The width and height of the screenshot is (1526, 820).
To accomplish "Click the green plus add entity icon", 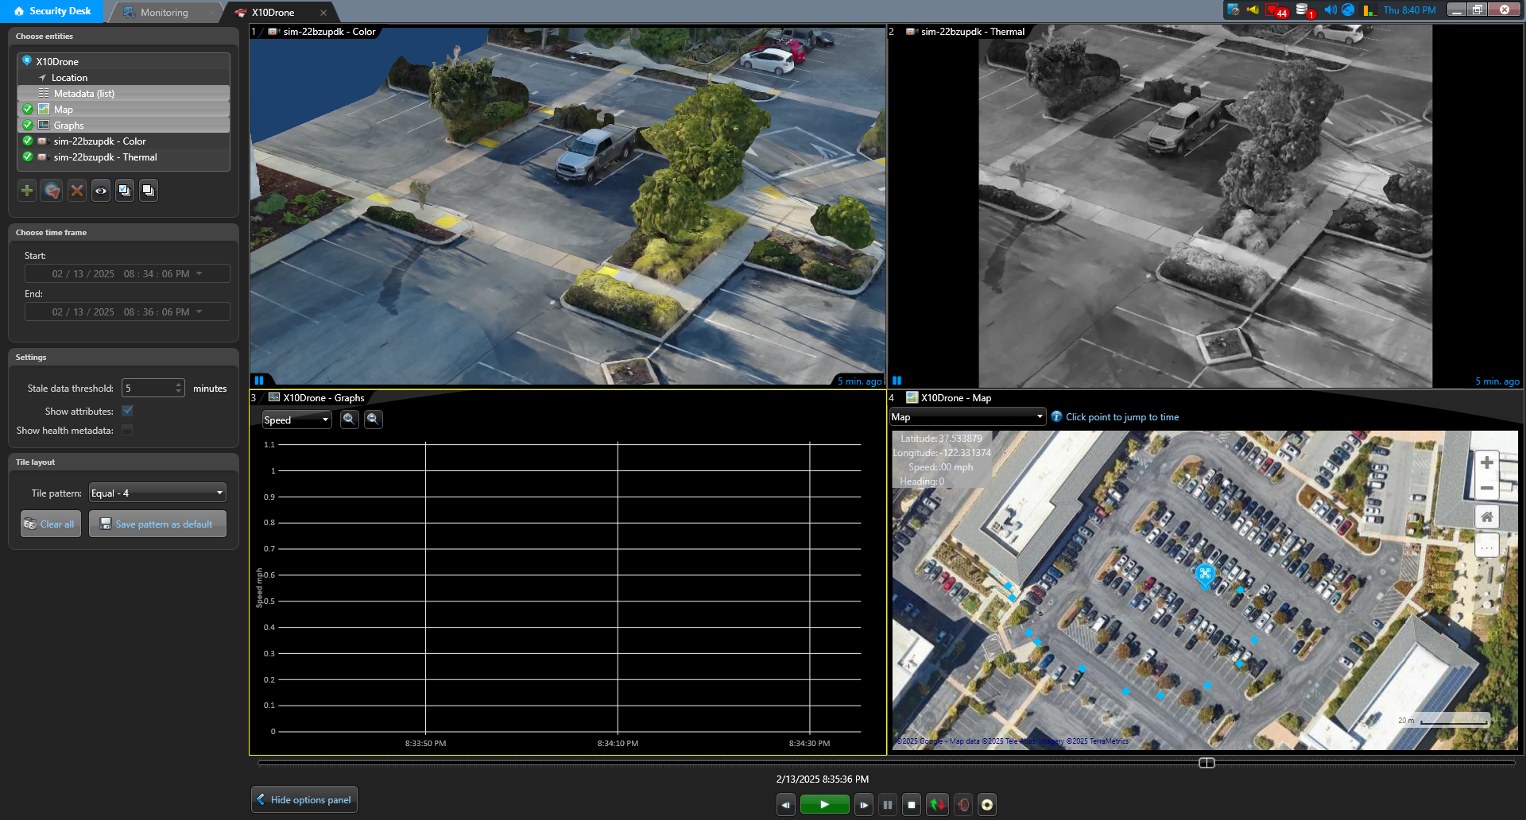I will tap(27, 191).
